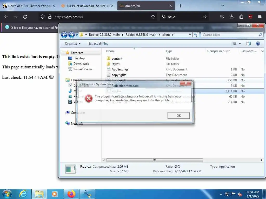Click the Explorer refresh button
The height and width of the screenshot is (199, 266).
point(196,35)
